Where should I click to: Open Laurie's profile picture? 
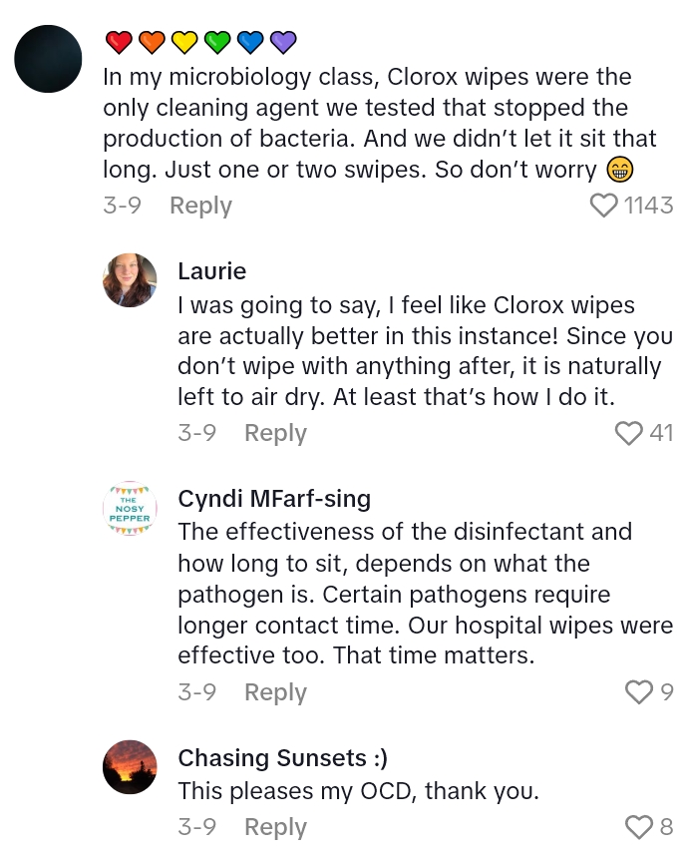click(x=130, y=280)
